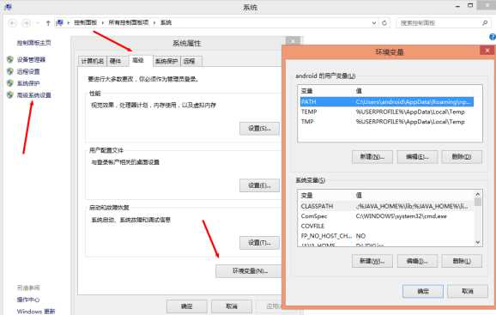Click 取消 in the 系统属性 dialog
Image resolution: width=496 pixels, height=315 pixels.
pyautogui.click(x=232, y=306)
